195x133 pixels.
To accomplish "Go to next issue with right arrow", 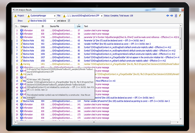I will (172, 16).
